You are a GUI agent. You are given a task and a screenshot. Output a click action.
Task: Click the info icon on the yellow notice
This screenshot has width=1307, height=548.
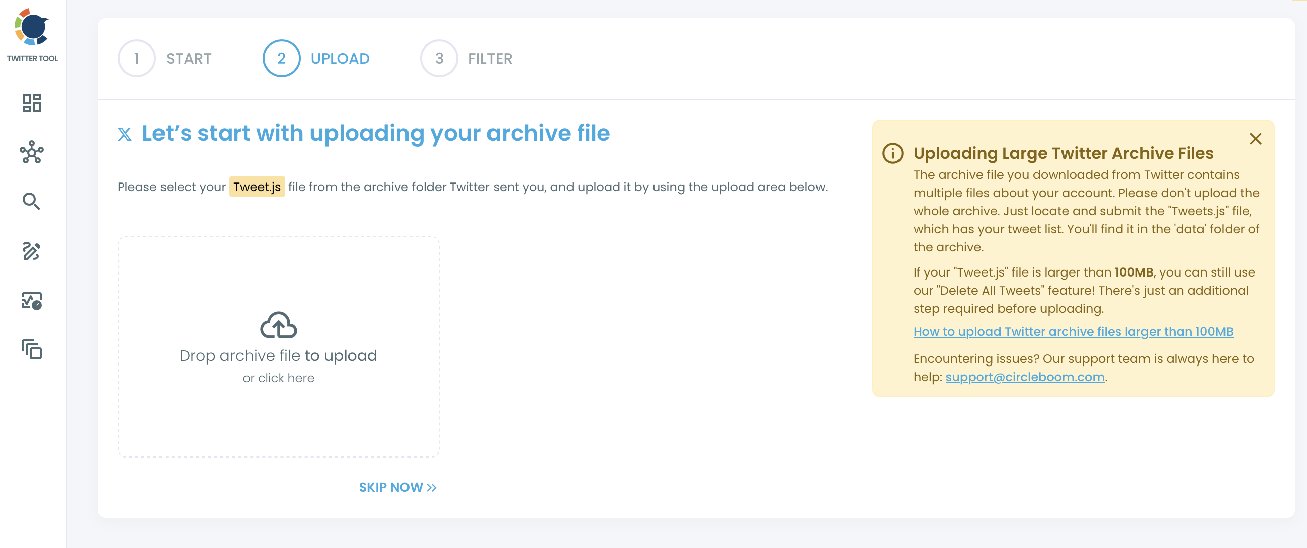[893, 154]
